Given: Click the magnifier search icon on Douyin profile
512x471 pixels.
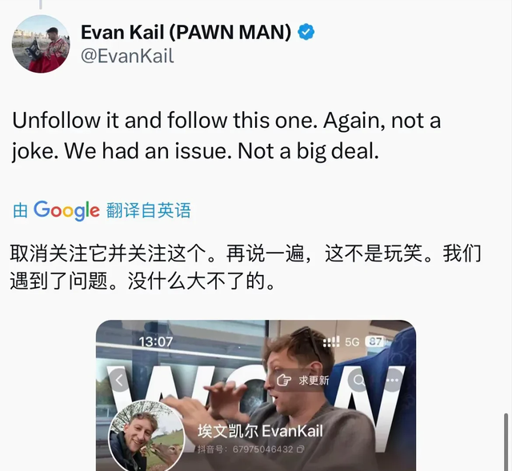Looking at the screenshot, I should 358,381.
